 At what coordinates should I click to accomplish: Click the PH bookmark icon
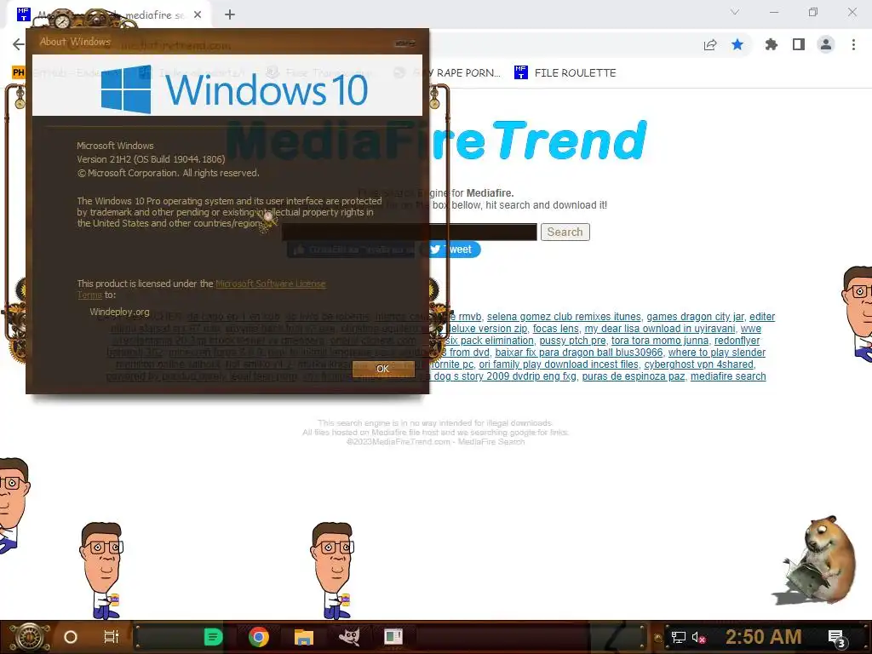[x=19, y=72]
